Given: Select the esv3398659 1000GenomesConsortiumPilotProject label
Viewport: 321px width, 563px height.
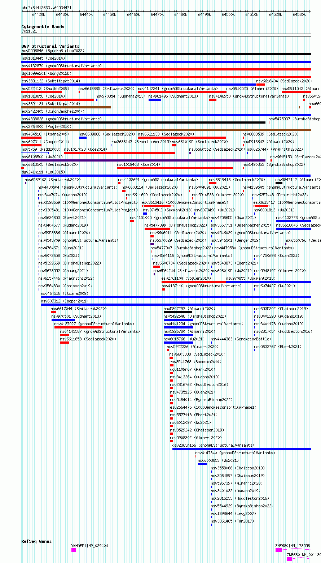Looking at the screenshot, I should point(88,202).
